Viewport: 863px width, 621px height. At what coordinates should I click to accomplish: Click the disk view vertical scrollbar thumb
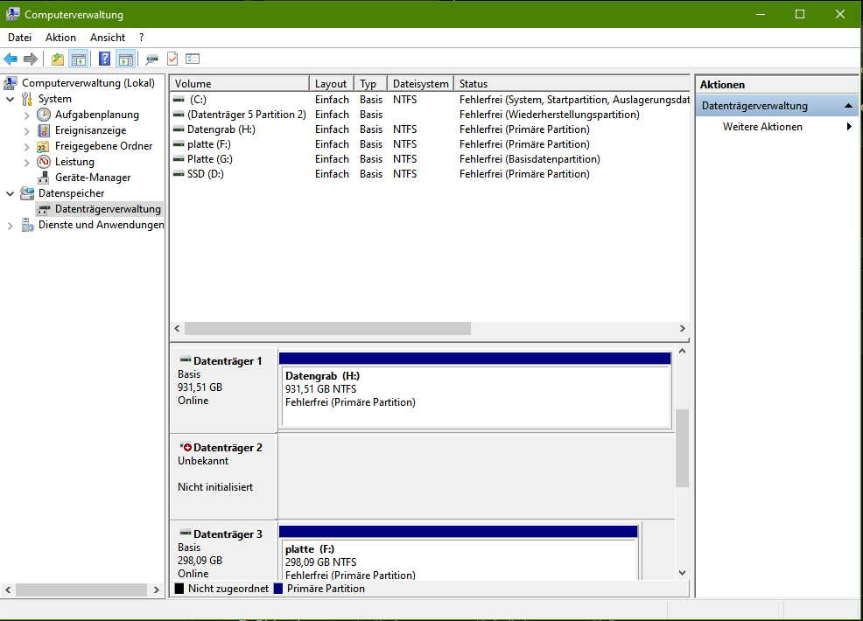point(682,448)
